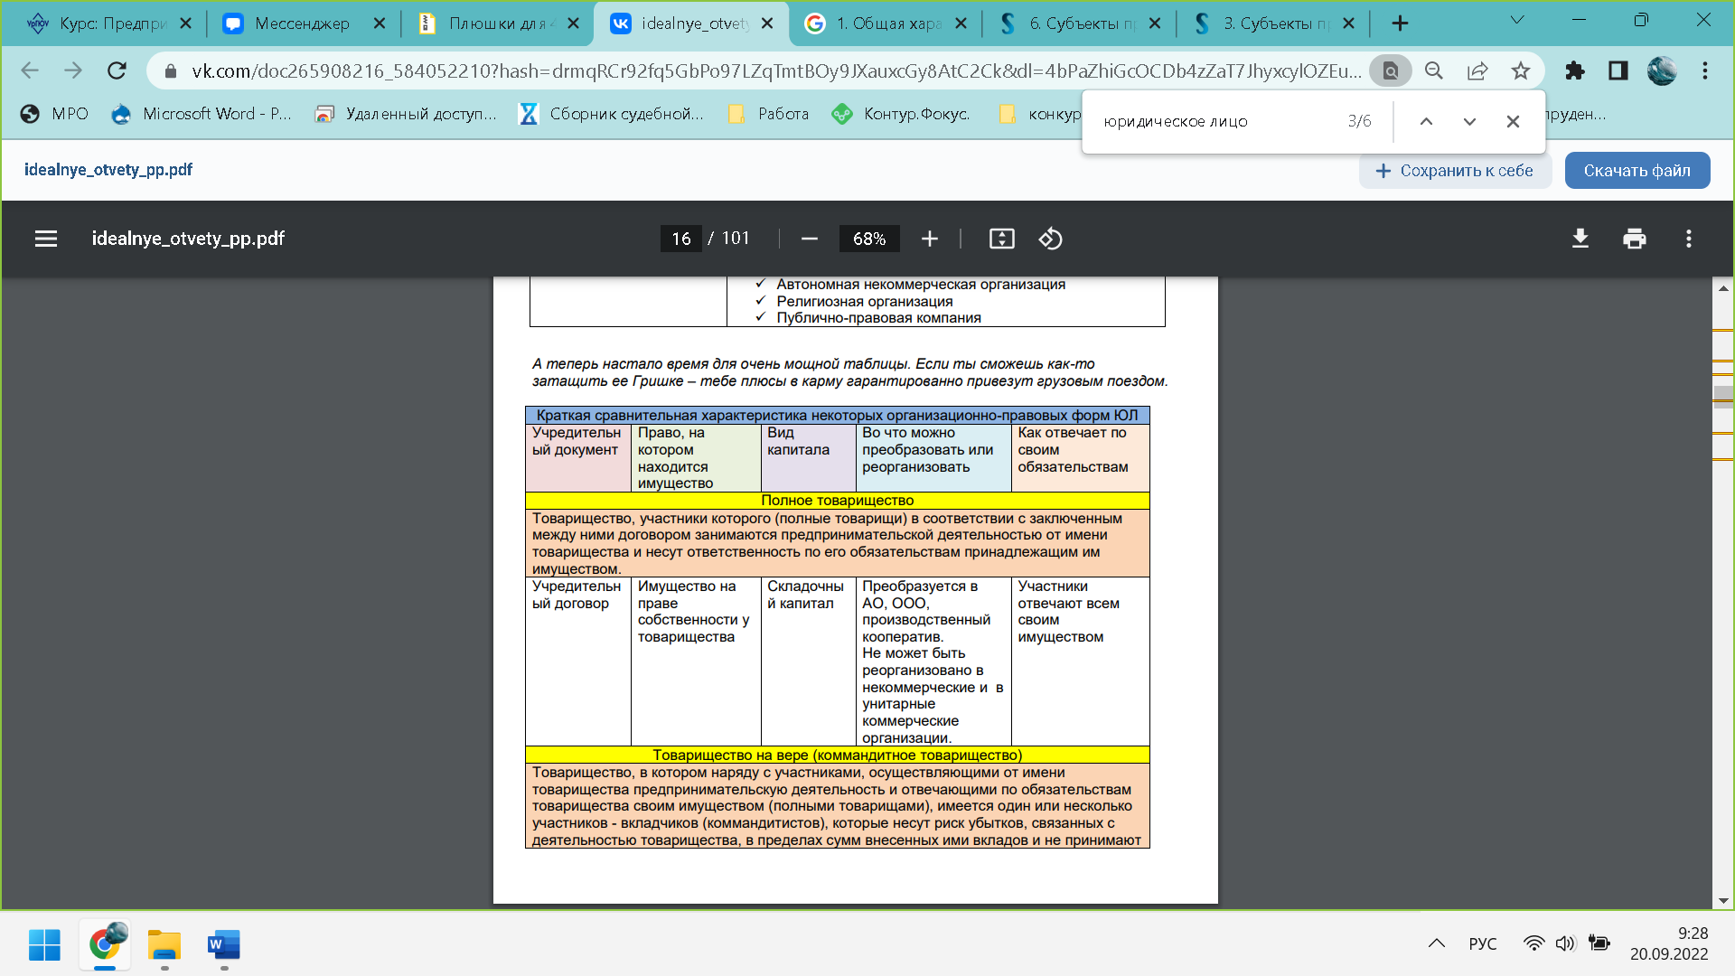1735x976 pixels.
Task: Close the idealnye_otvety tab
Action: click(767, 23)
